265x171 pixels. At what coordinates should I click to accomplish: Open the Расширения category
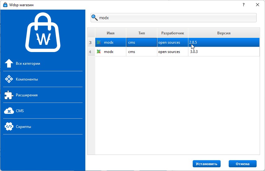click(x=43, y=95)
